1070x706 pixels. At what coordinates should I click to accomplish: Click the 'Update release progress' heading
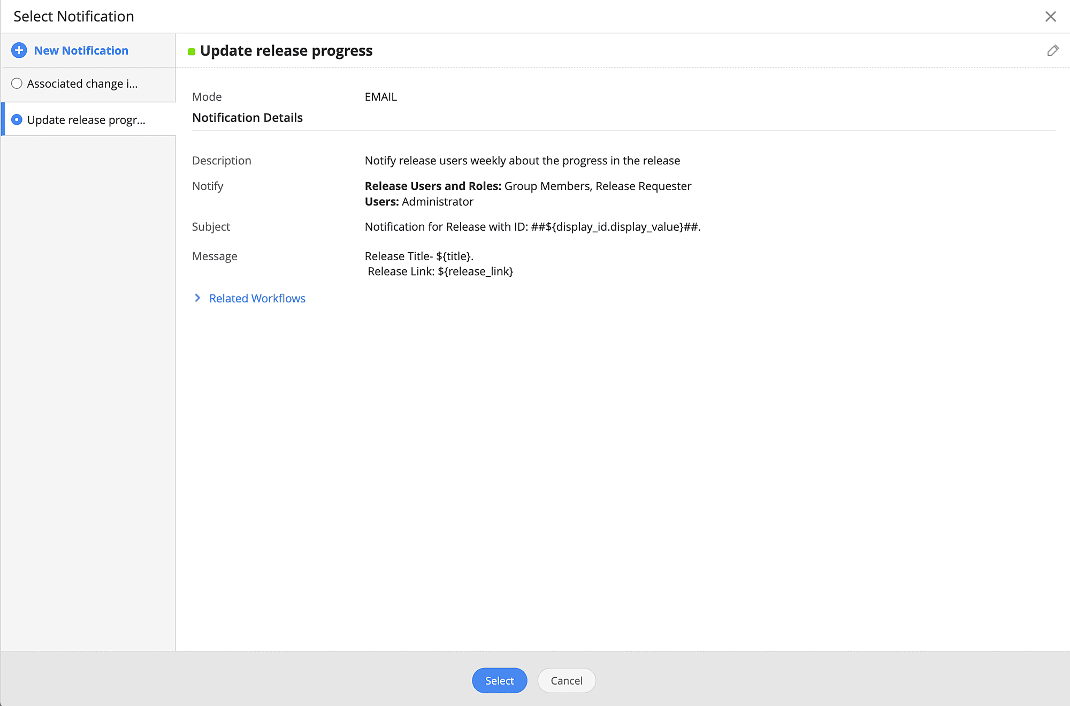pyautogui.click(x=286, y=51)
